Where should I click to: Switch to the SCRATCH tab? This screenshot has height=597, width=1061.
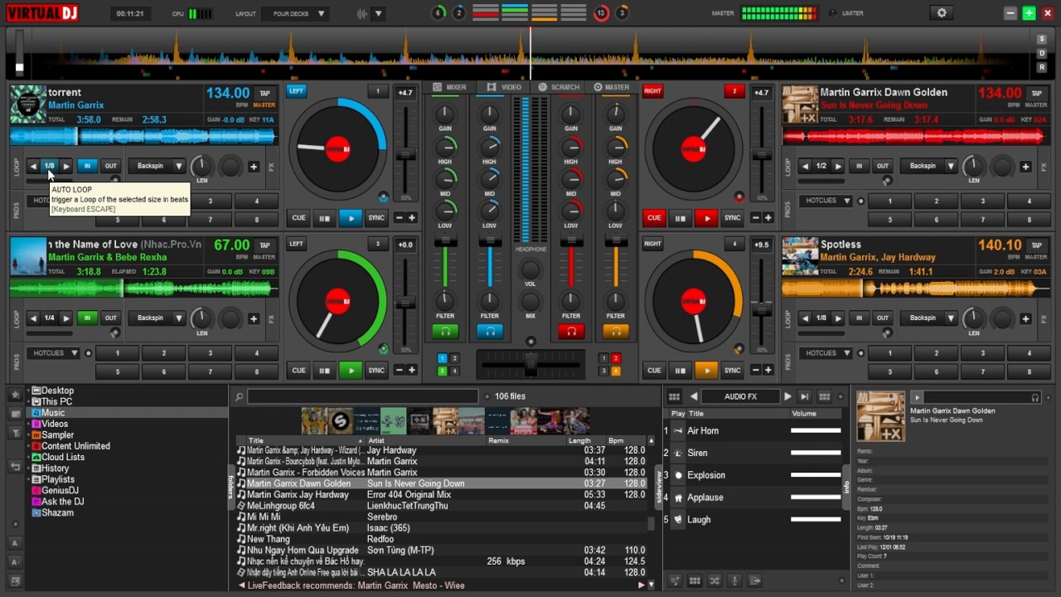(x=560, y=87)
